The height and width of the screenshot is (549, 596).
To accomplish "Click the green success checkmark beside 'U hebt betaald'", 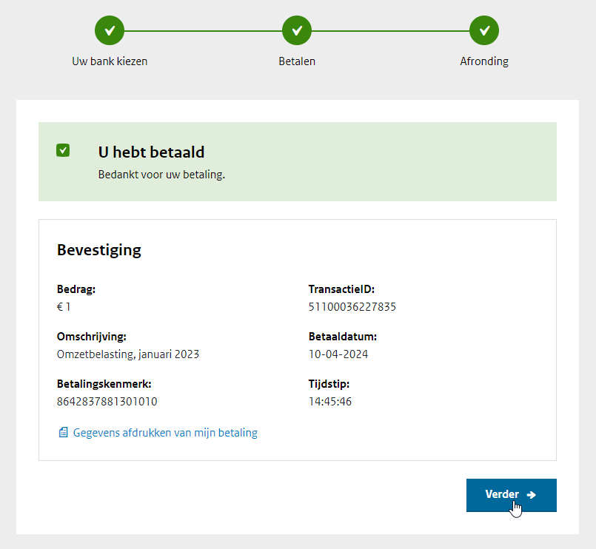I will click(x=63, y=150).
